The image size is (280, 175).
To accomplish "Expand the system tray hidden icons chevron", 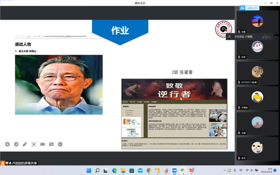I will click(224, 170).
